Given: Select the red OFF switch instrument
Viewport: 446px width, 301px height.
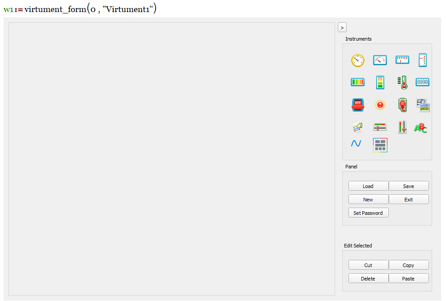Looking at the screenshot, I should click(x=357, y=105).
